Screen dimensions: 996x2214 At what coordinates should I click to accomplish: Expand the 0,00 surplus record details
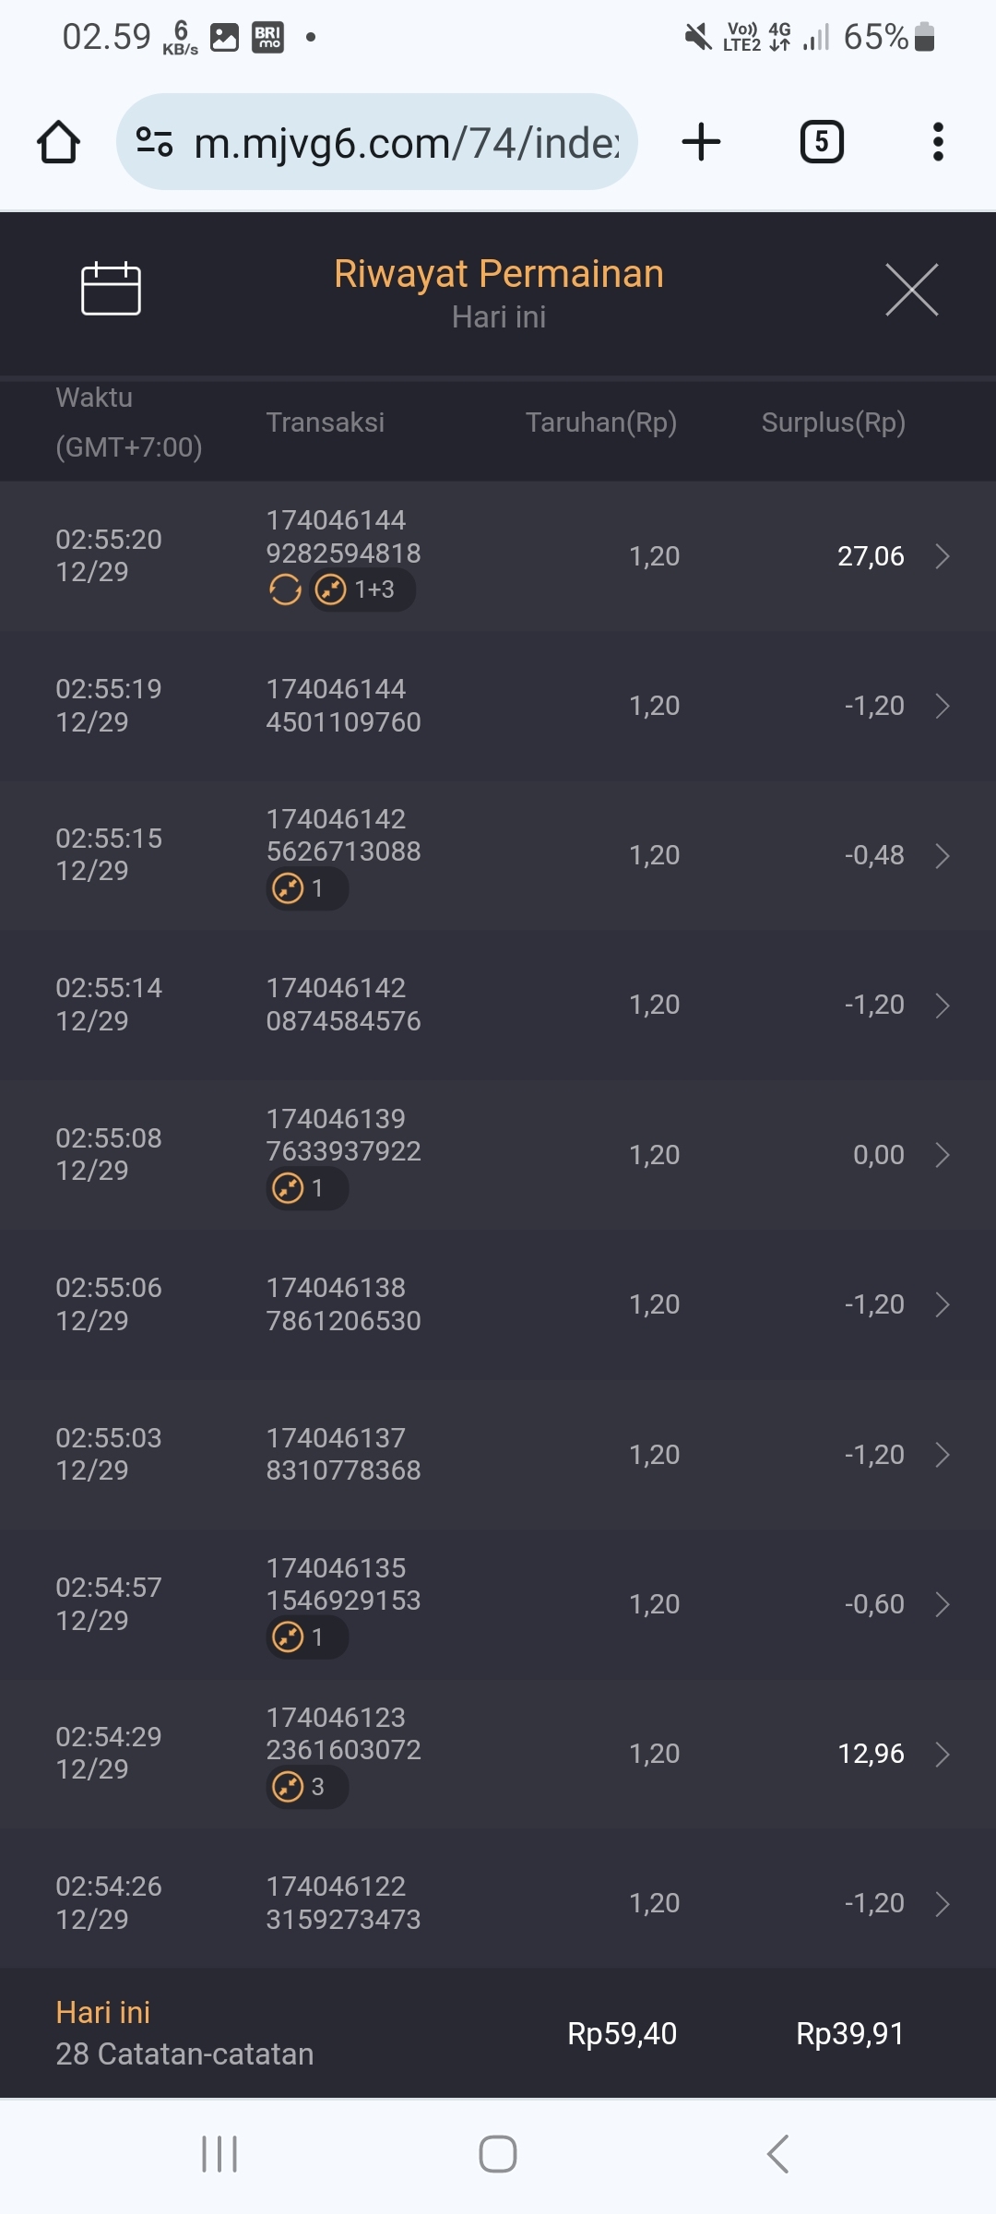click(942, 1155)
